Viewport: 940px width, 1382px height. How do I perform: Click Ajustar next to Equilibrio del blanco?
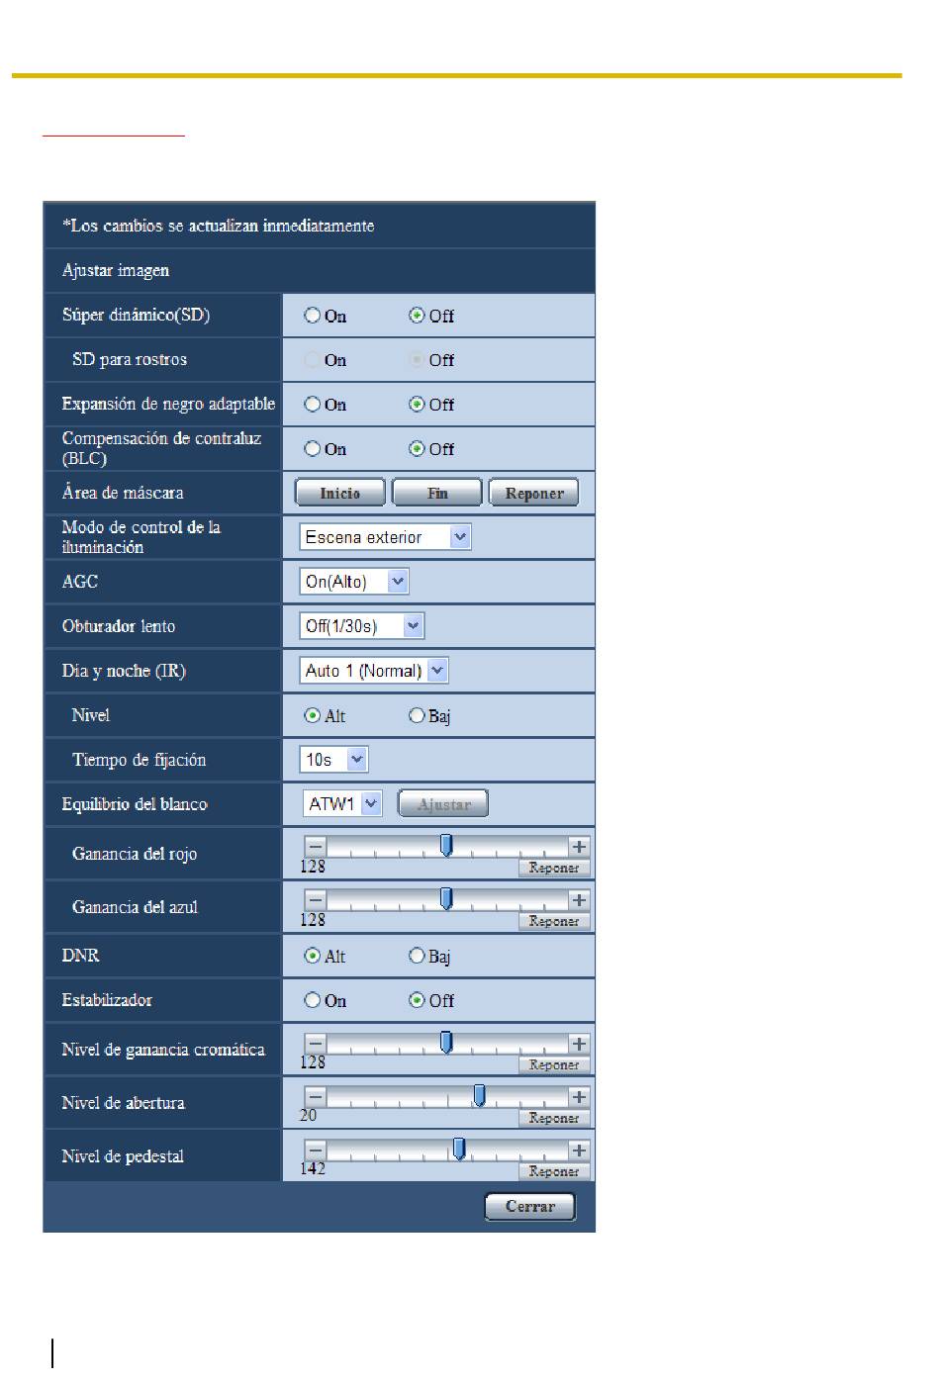pyautogui.click(x=443, y=804)
